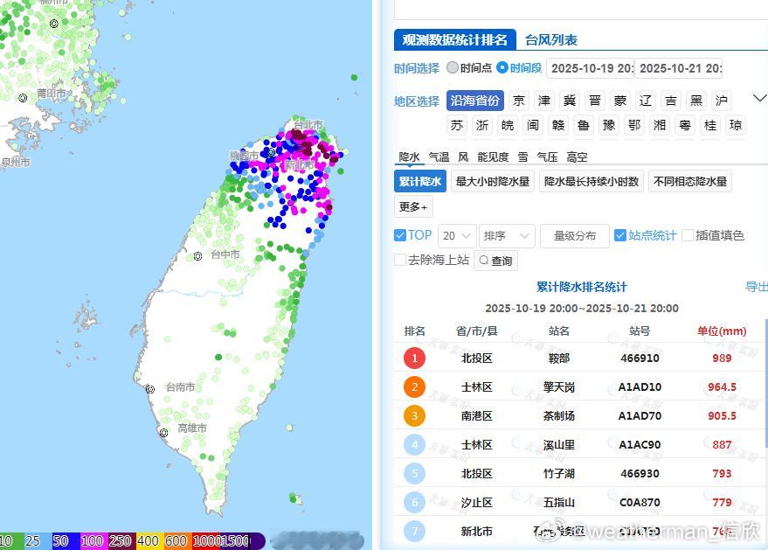Open the 降水 element tab
Image resolution: width=768 pixels, height=550 pixels.
click(409, 157)
